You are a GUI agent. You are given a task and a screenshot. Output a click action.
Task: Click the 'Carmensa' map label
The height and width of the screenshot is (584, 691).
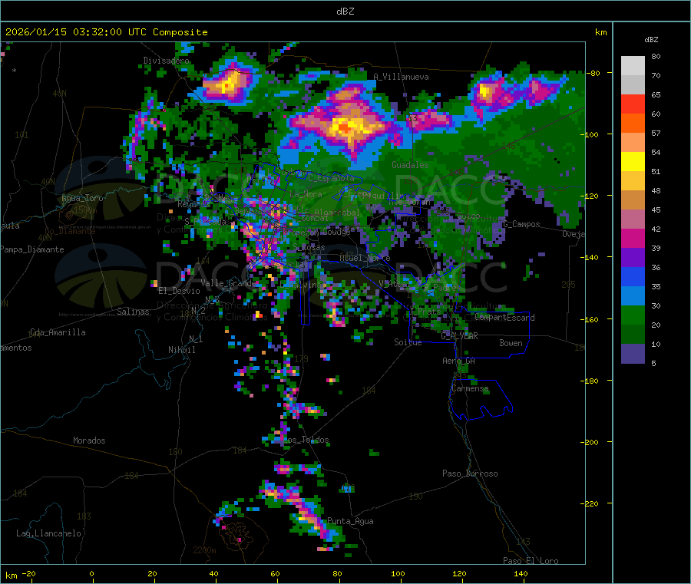pyautogui.click(x=470, y=389)
